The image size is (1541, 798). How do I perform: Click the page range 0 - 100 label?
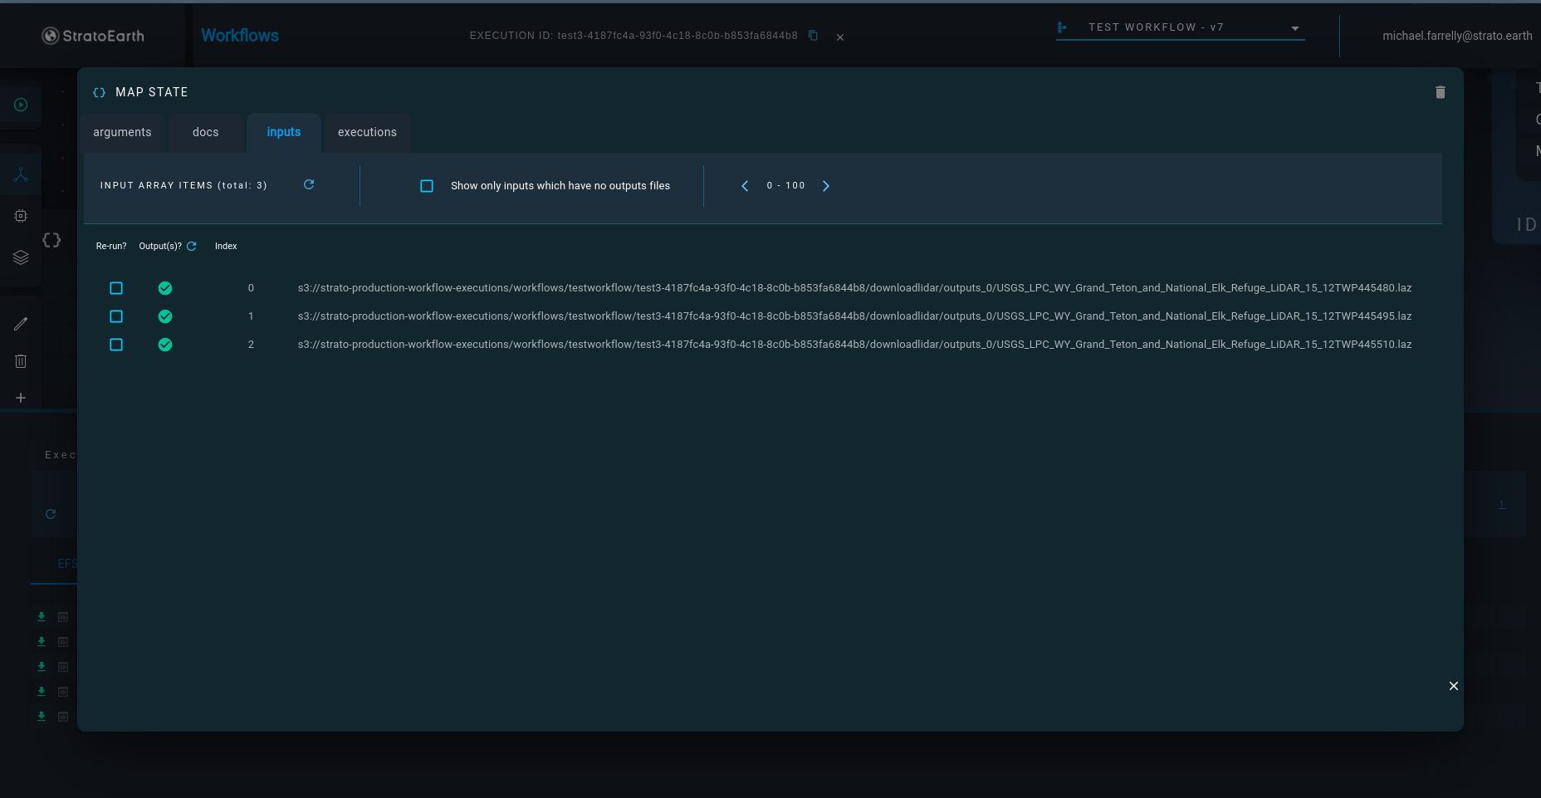tap(785, 186)
